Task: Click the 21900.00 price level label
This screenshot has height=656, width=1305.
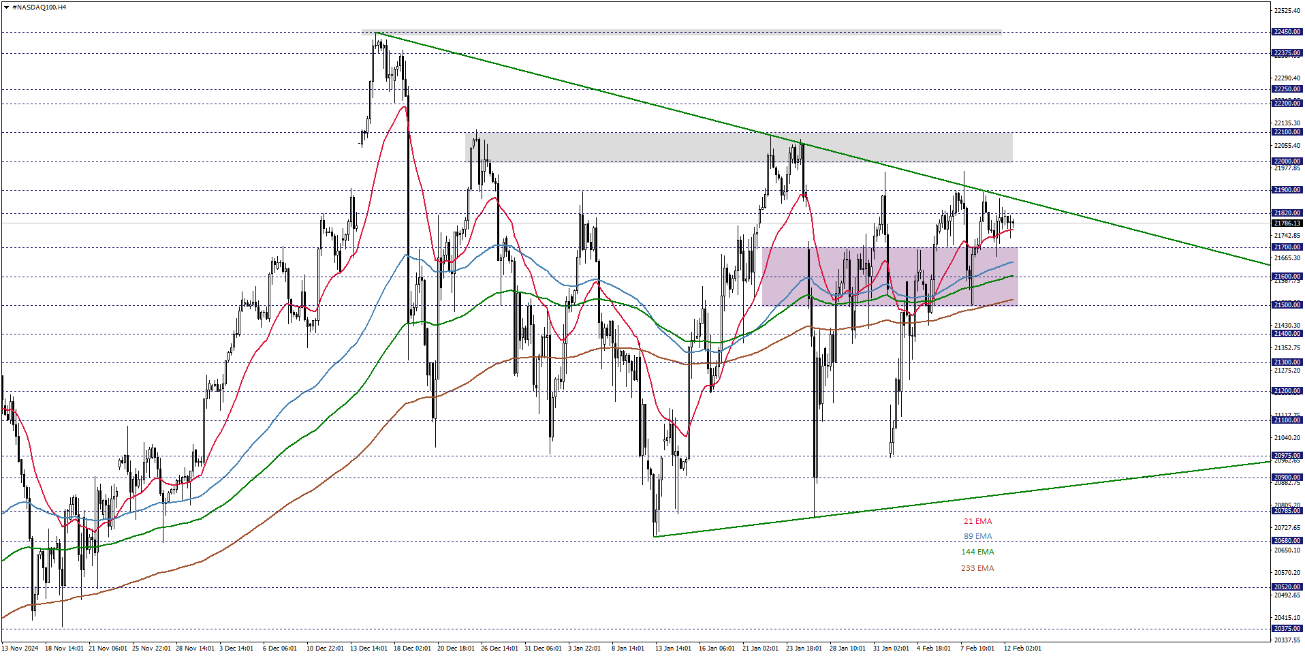Action: point(1287,190)
